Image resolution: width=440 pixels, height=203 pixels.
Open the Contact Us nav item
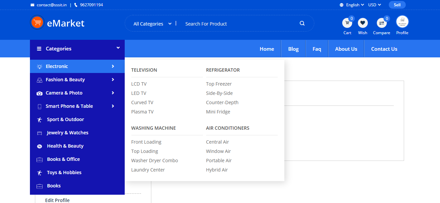[384, 49]
